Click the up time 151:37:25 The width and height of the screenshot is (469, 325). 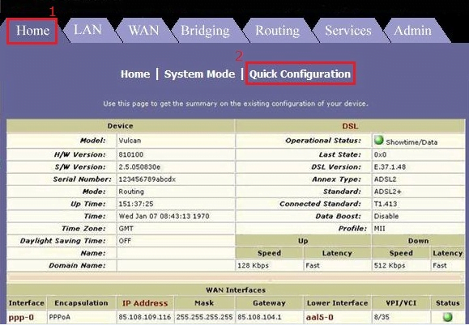(x=136, y=204)
